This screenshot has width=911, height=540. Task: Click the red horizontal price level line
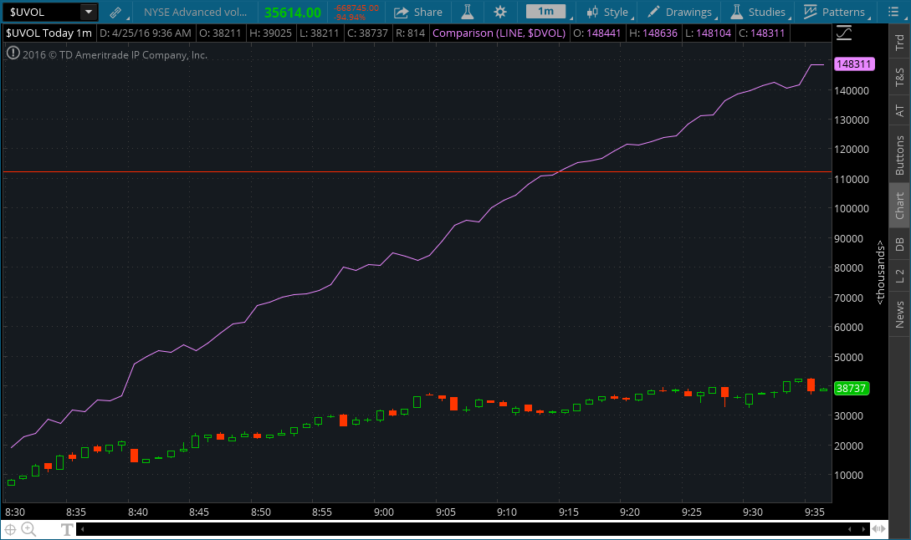tap(417, 172)
